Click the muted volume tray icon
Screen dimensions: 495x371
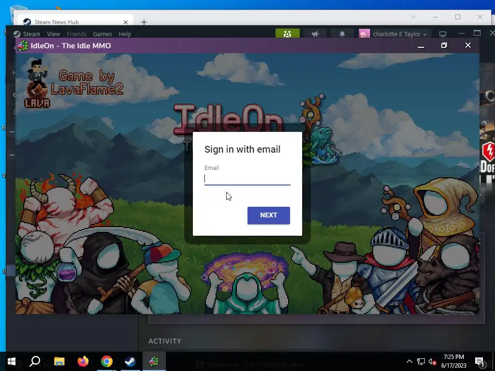432,362
